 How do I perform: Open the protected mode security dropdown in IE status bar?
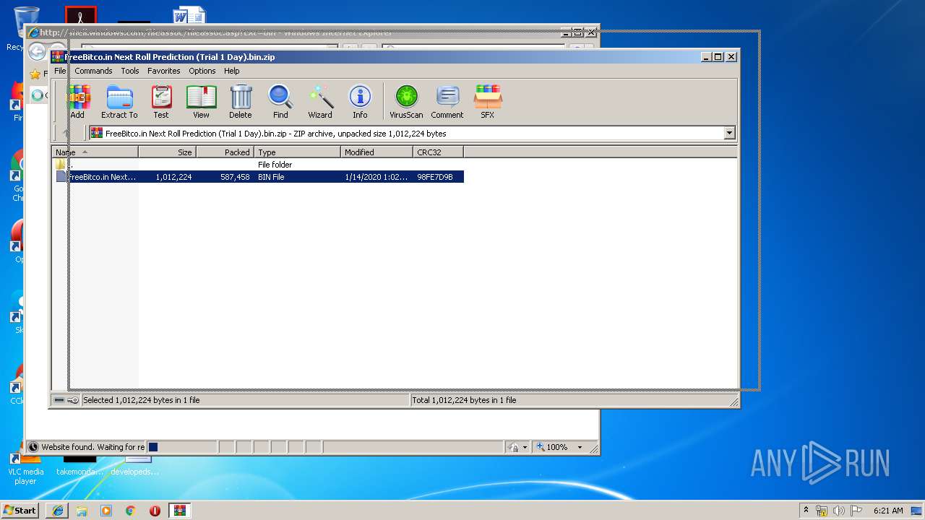(525, 447)
